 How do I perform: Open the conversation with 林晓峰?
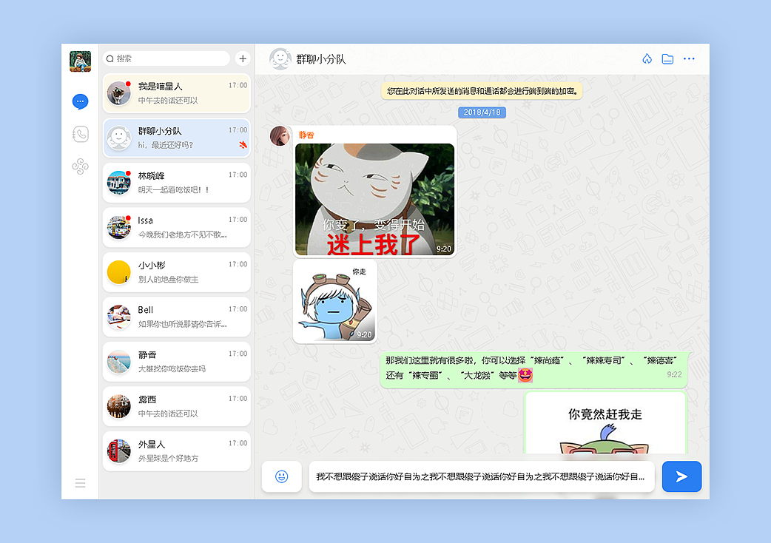(x=176, y=182)
